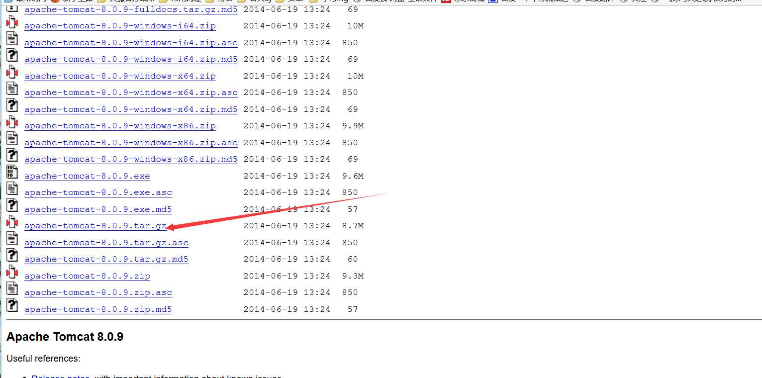Open the apache-tomcat-8.0.9.tar.gz.asc link

[x=106, y=243]
